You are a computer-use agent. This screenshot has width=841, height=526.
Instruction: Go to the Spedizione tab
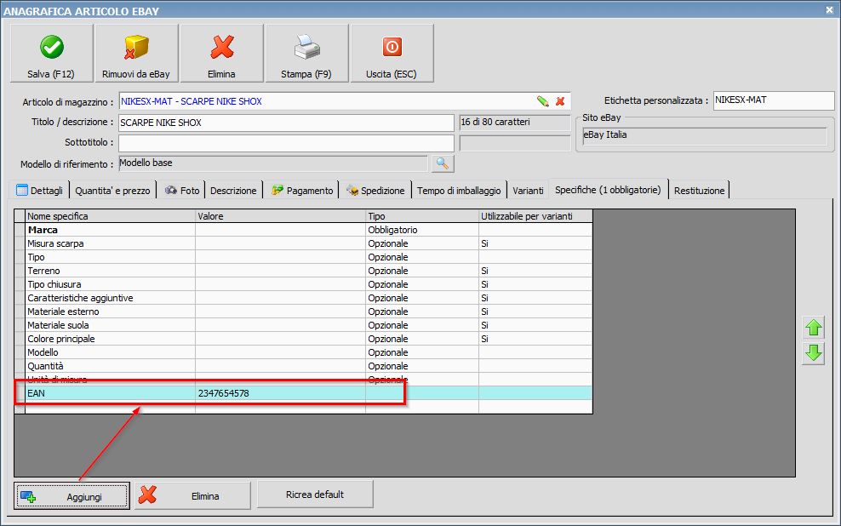click(375, 191)
